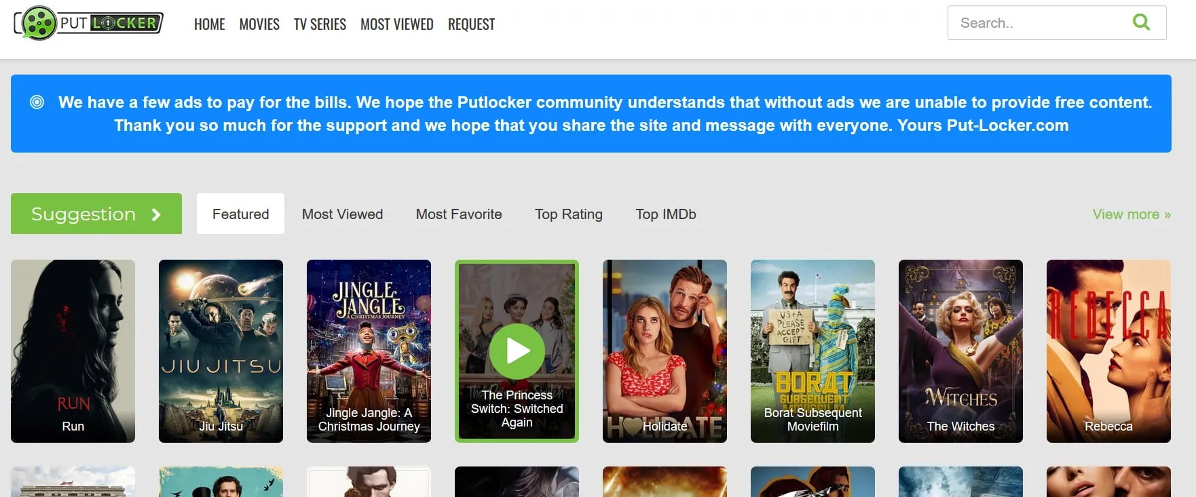Click the radio circle icon in the blue banner
Screen dimensions: 1196x497
(x=37, y=102)
